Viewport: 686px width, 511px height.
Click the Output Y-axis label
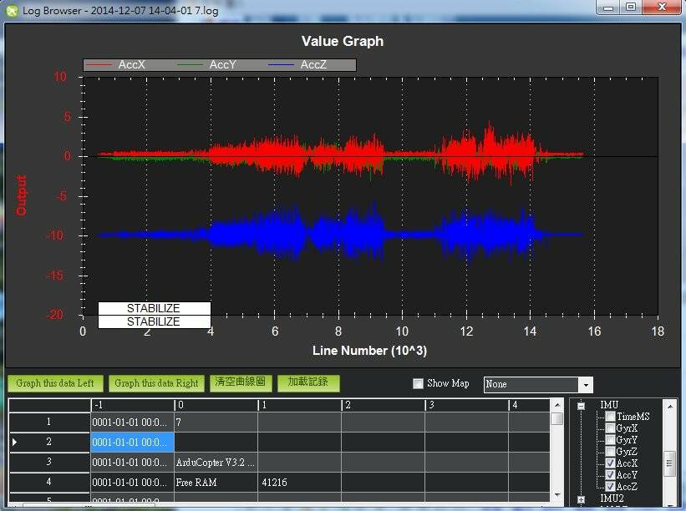[x=21, y=195]
